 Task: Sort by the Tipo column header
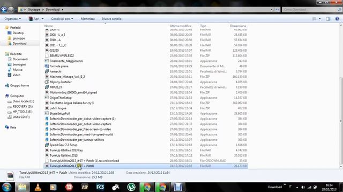click(203, 26)
